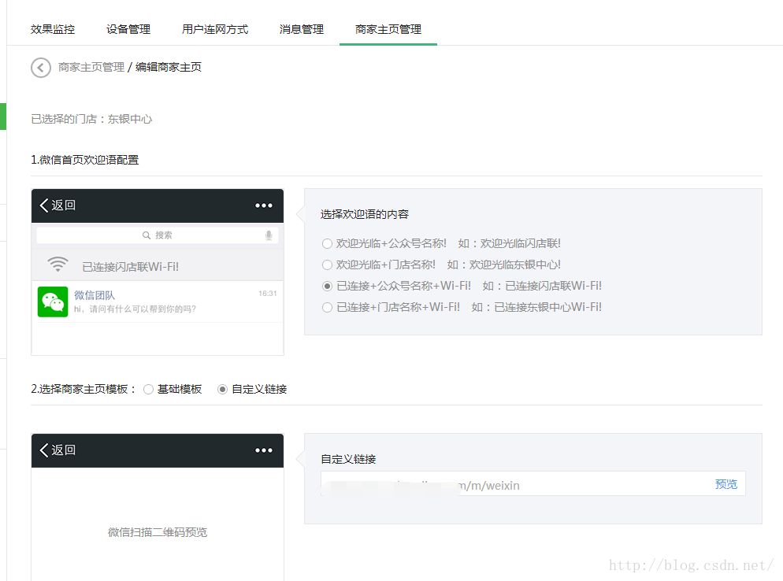This screenshot has width=783, height=581.
Task: Click the magnifier icon in preview search bar
Action: [x=147, y=235]
